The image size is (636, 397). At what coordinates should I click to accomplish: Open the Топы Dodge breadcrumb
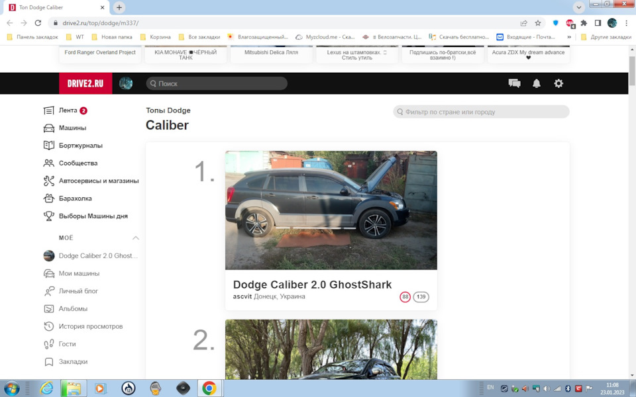[168, 110]
